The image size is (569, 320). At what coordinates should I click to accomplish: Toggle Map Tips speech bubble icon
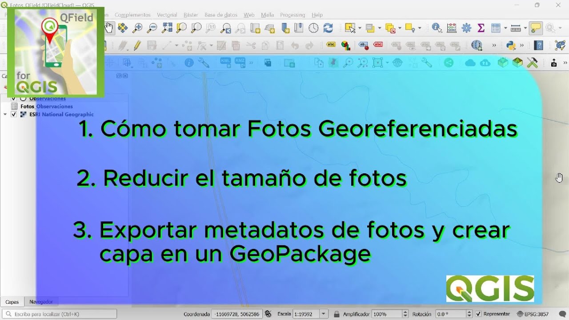click(536, 28)
